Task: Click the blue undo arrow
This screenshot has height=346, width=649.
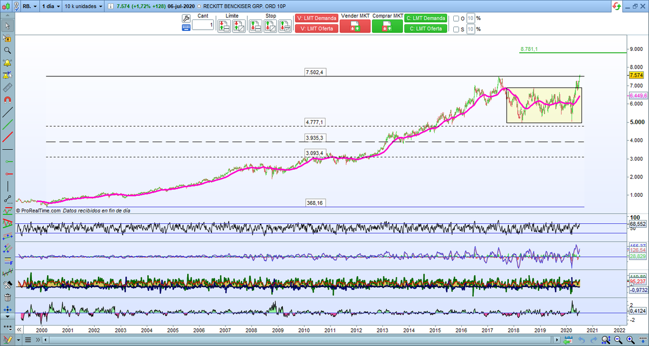Action: coord(581,341)
